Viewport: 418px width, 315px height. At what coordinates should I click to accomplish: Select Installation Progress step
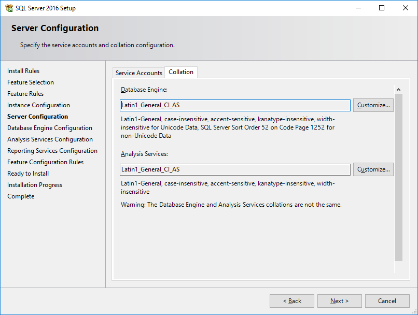(35, 185)
